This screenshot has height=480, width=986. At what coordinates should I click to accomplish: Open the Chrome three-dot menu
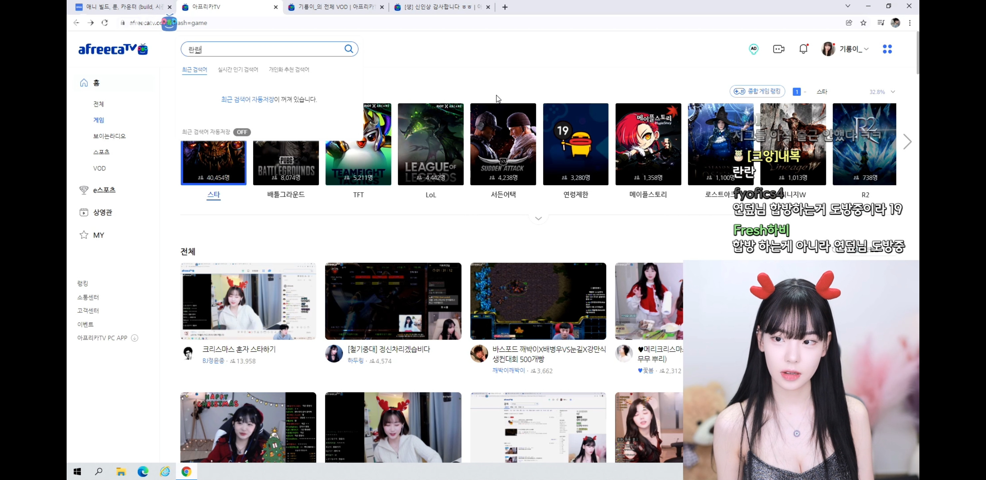click(x=909, y=23)
